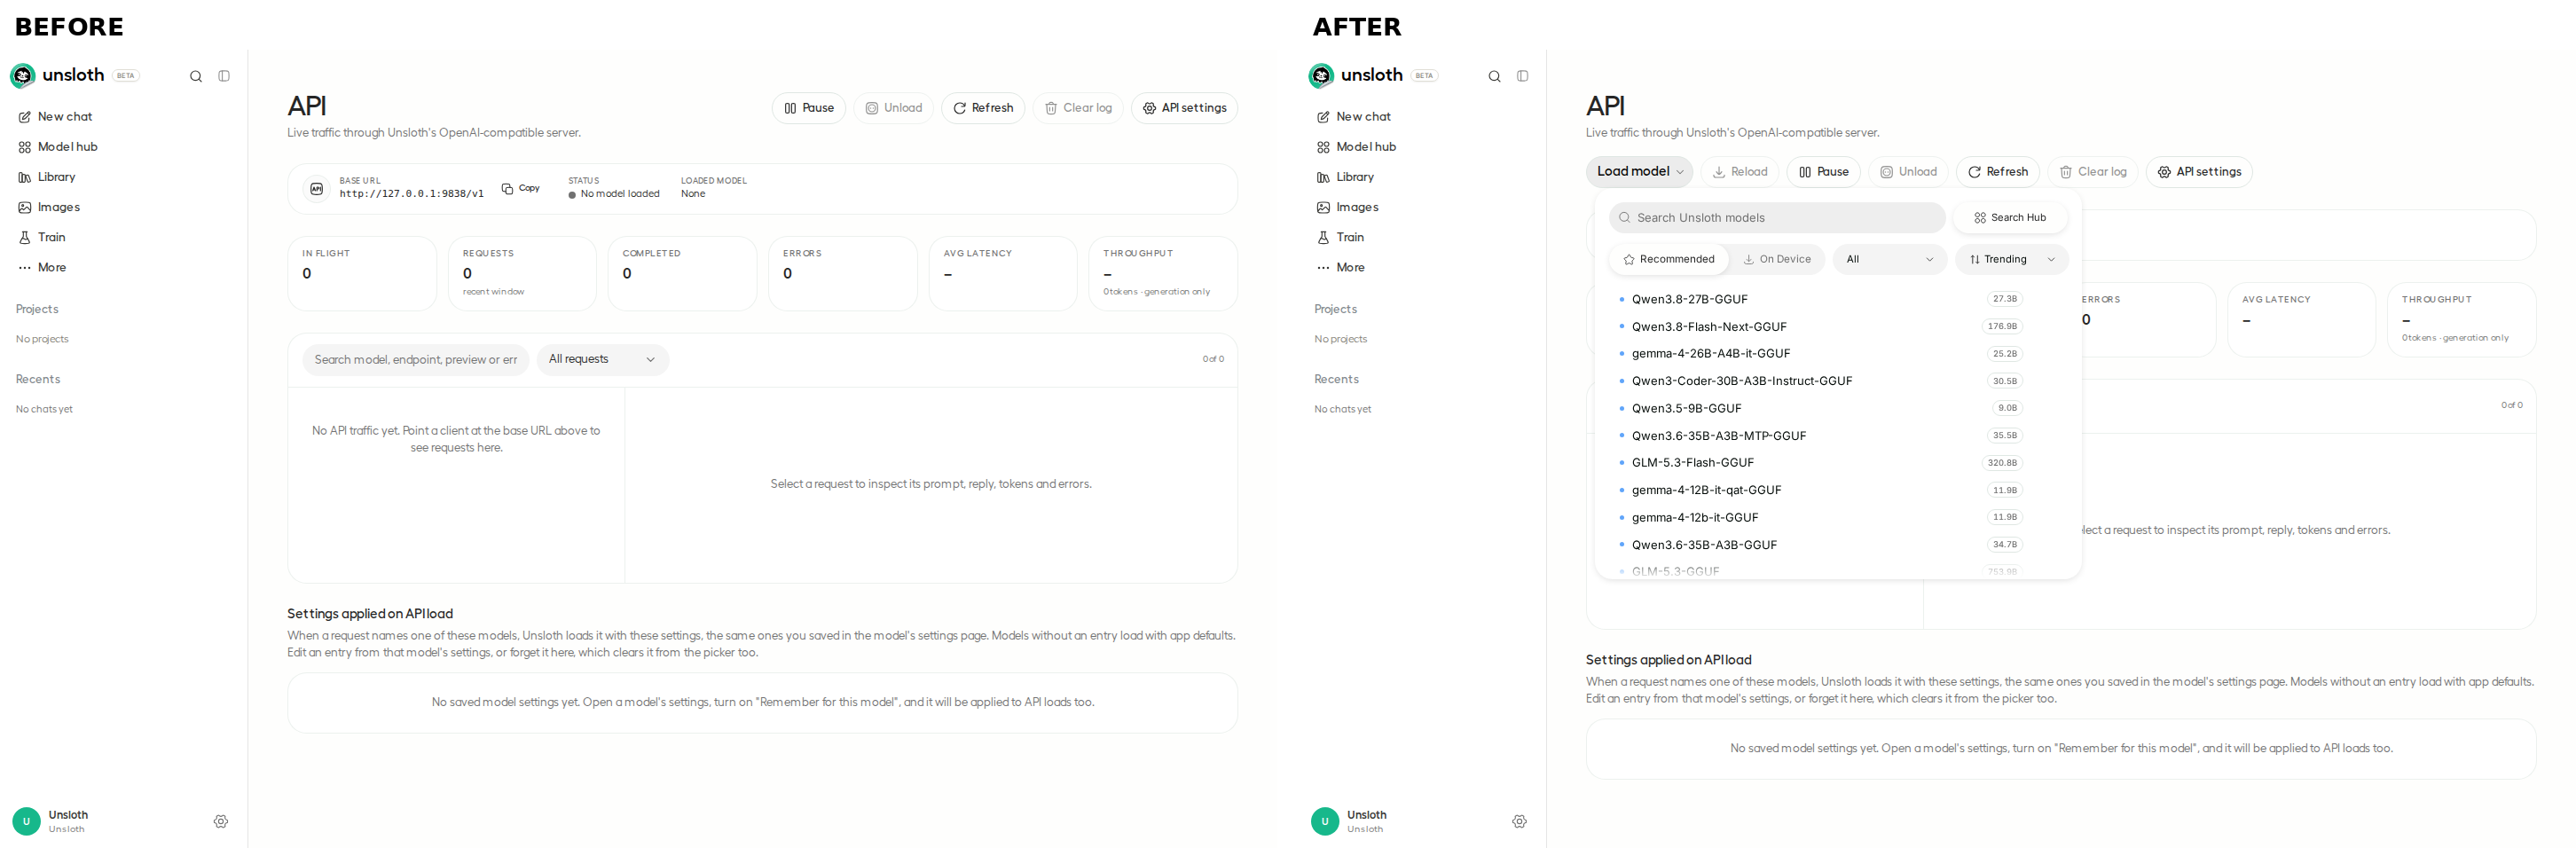Expand More in the BEFORE sidebar
This screenshot has width=2576, height=848.
click(42, 267)
